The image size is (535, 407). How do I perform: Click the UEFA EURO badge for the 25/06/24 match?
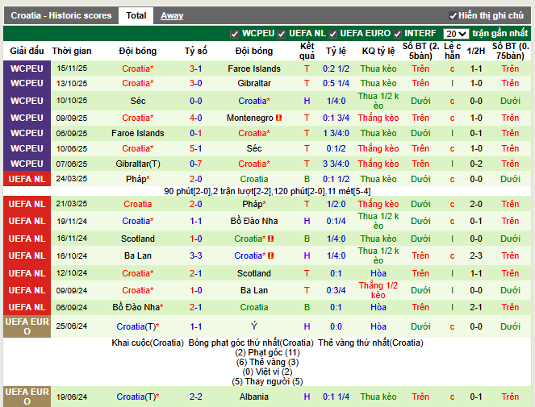click(x=27, y=326)
